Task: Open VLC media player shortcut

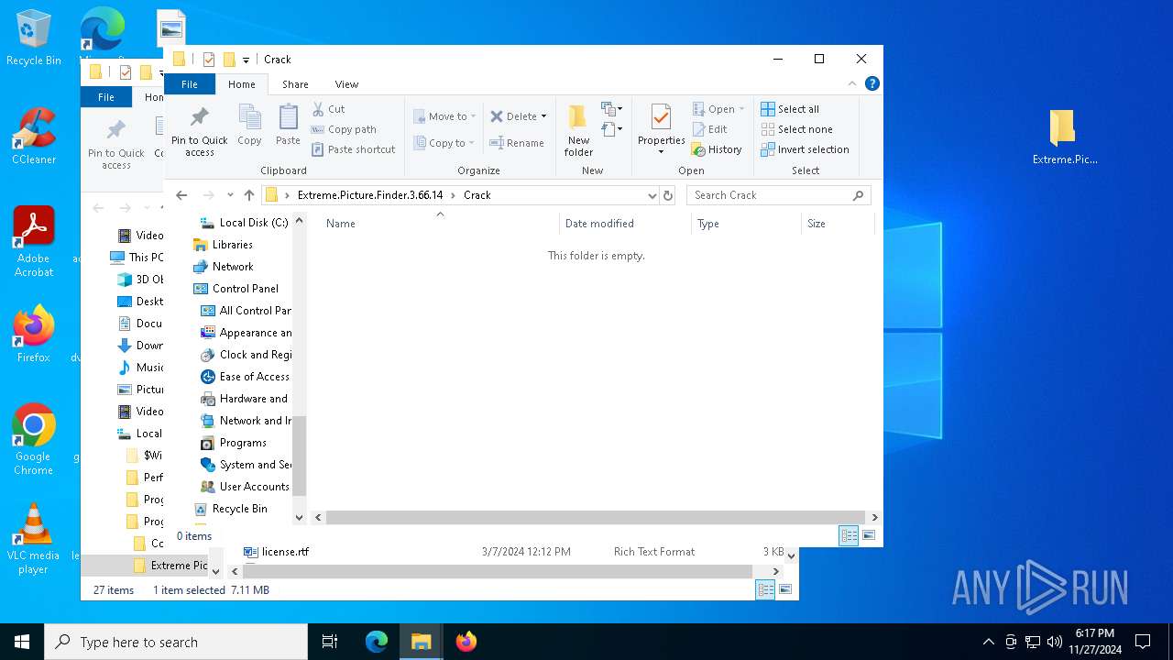Action: pyautogui.click(x=34, y=539)
